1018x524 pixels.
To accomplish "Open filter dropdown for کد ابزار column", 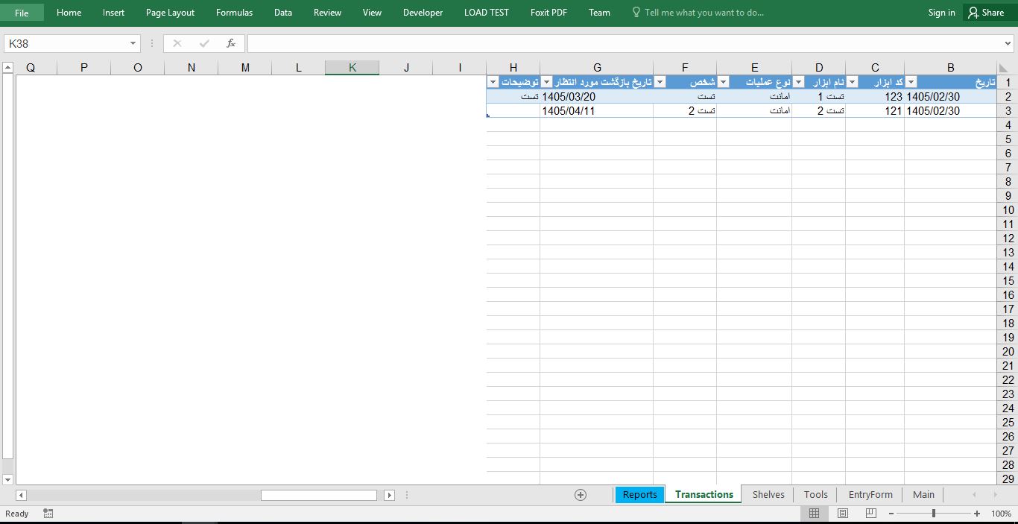I will (x=852, y=82).
